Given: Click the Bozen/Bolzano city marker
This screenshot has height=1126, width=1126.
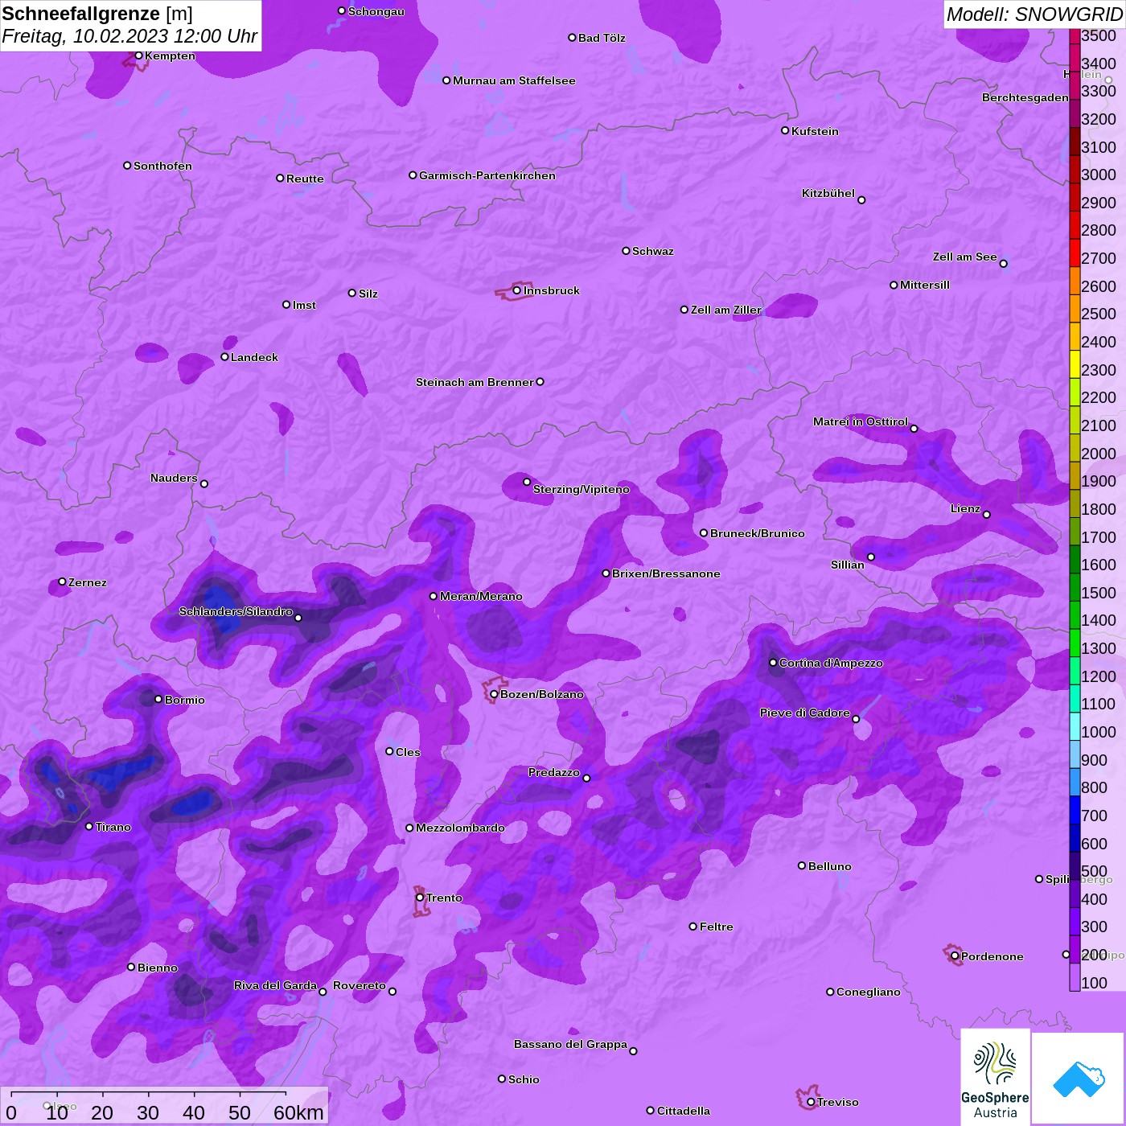Looking at the screenshot, I should point(494,694).
